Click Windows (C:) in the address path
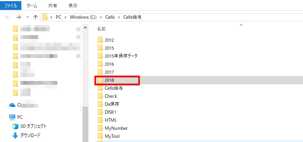Screen dimensions: 303x142 click(83, 17)
